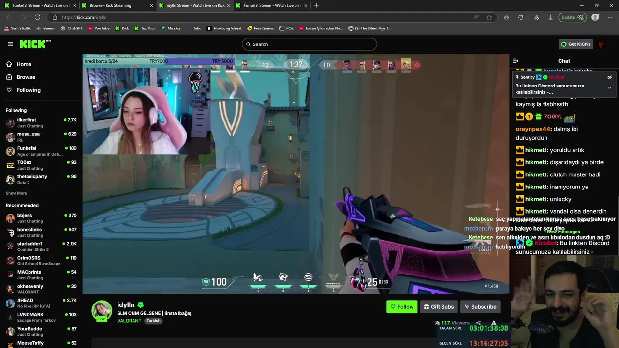Screen dimensions: 619x348
Task: Open a new browser tab
Action: pos(316,5)
